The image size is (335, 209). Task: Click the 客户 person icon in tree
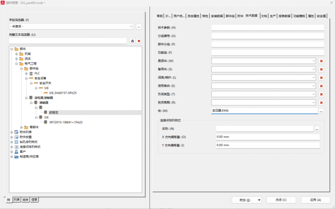pyautogui.click(x=16, y=152)
